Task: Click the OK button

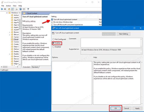Action: (x=115, y=108)
